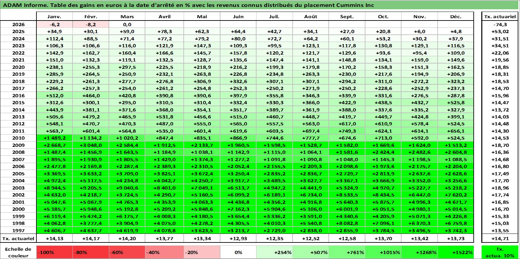Select the Sept. column header
Screen dimensions: 520x259
click(347, 17)
